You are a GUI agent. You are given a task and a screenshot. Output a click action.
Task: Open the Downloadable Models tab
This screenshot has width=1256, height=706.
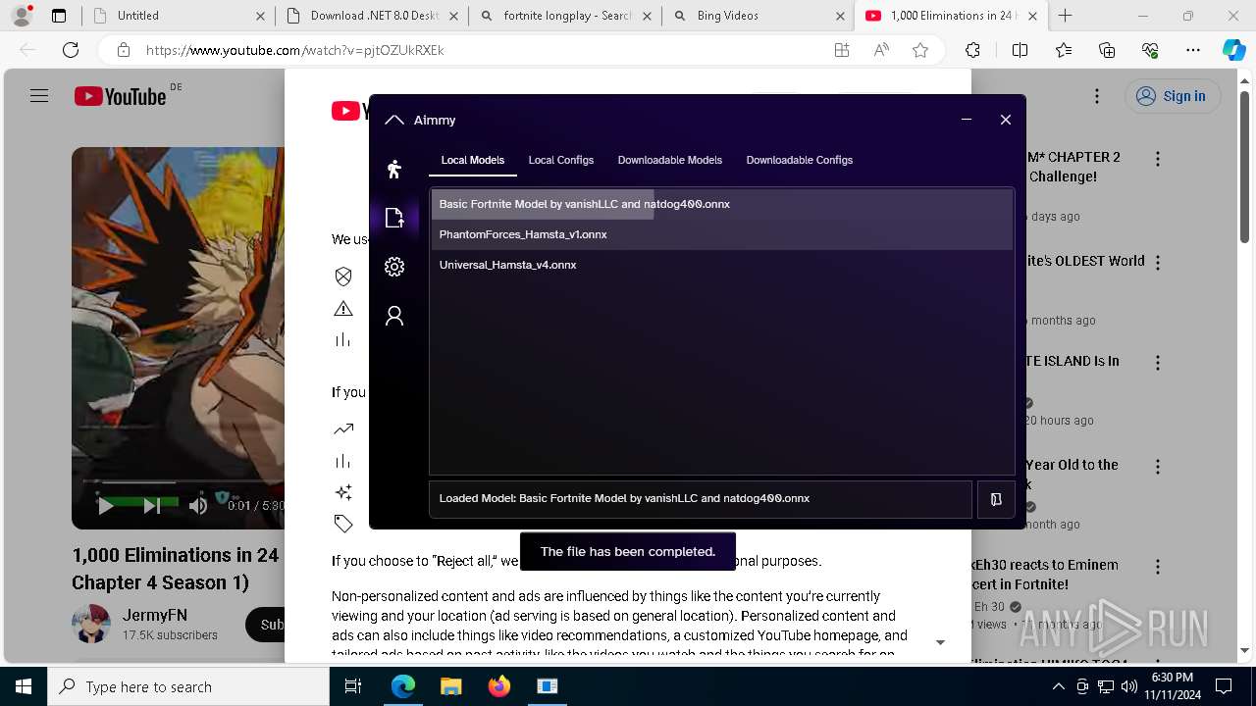tap(670, 160)
